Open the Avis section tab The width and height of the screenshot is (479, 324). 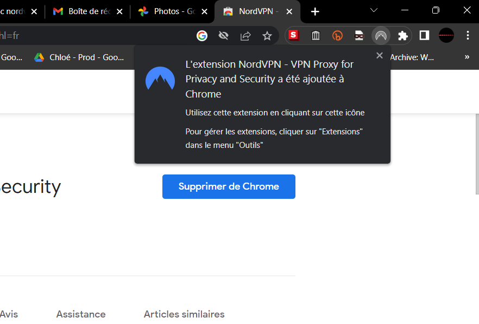click(9, 314)
